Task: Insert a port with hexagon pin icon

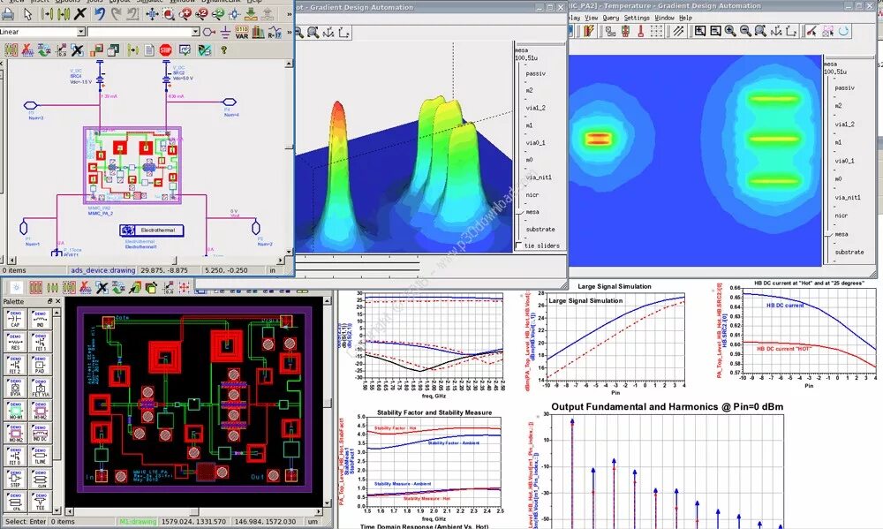Action: (209, 32)
